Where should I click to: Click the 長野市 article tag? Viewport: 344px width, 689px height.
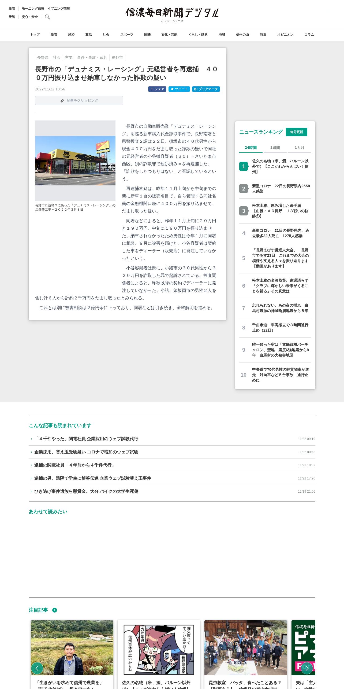[x=117, y=57]
